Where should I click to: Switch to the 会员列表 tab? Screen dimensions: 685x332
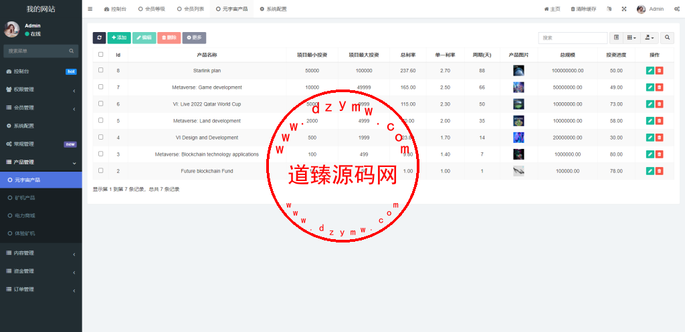tap(191, 9)
